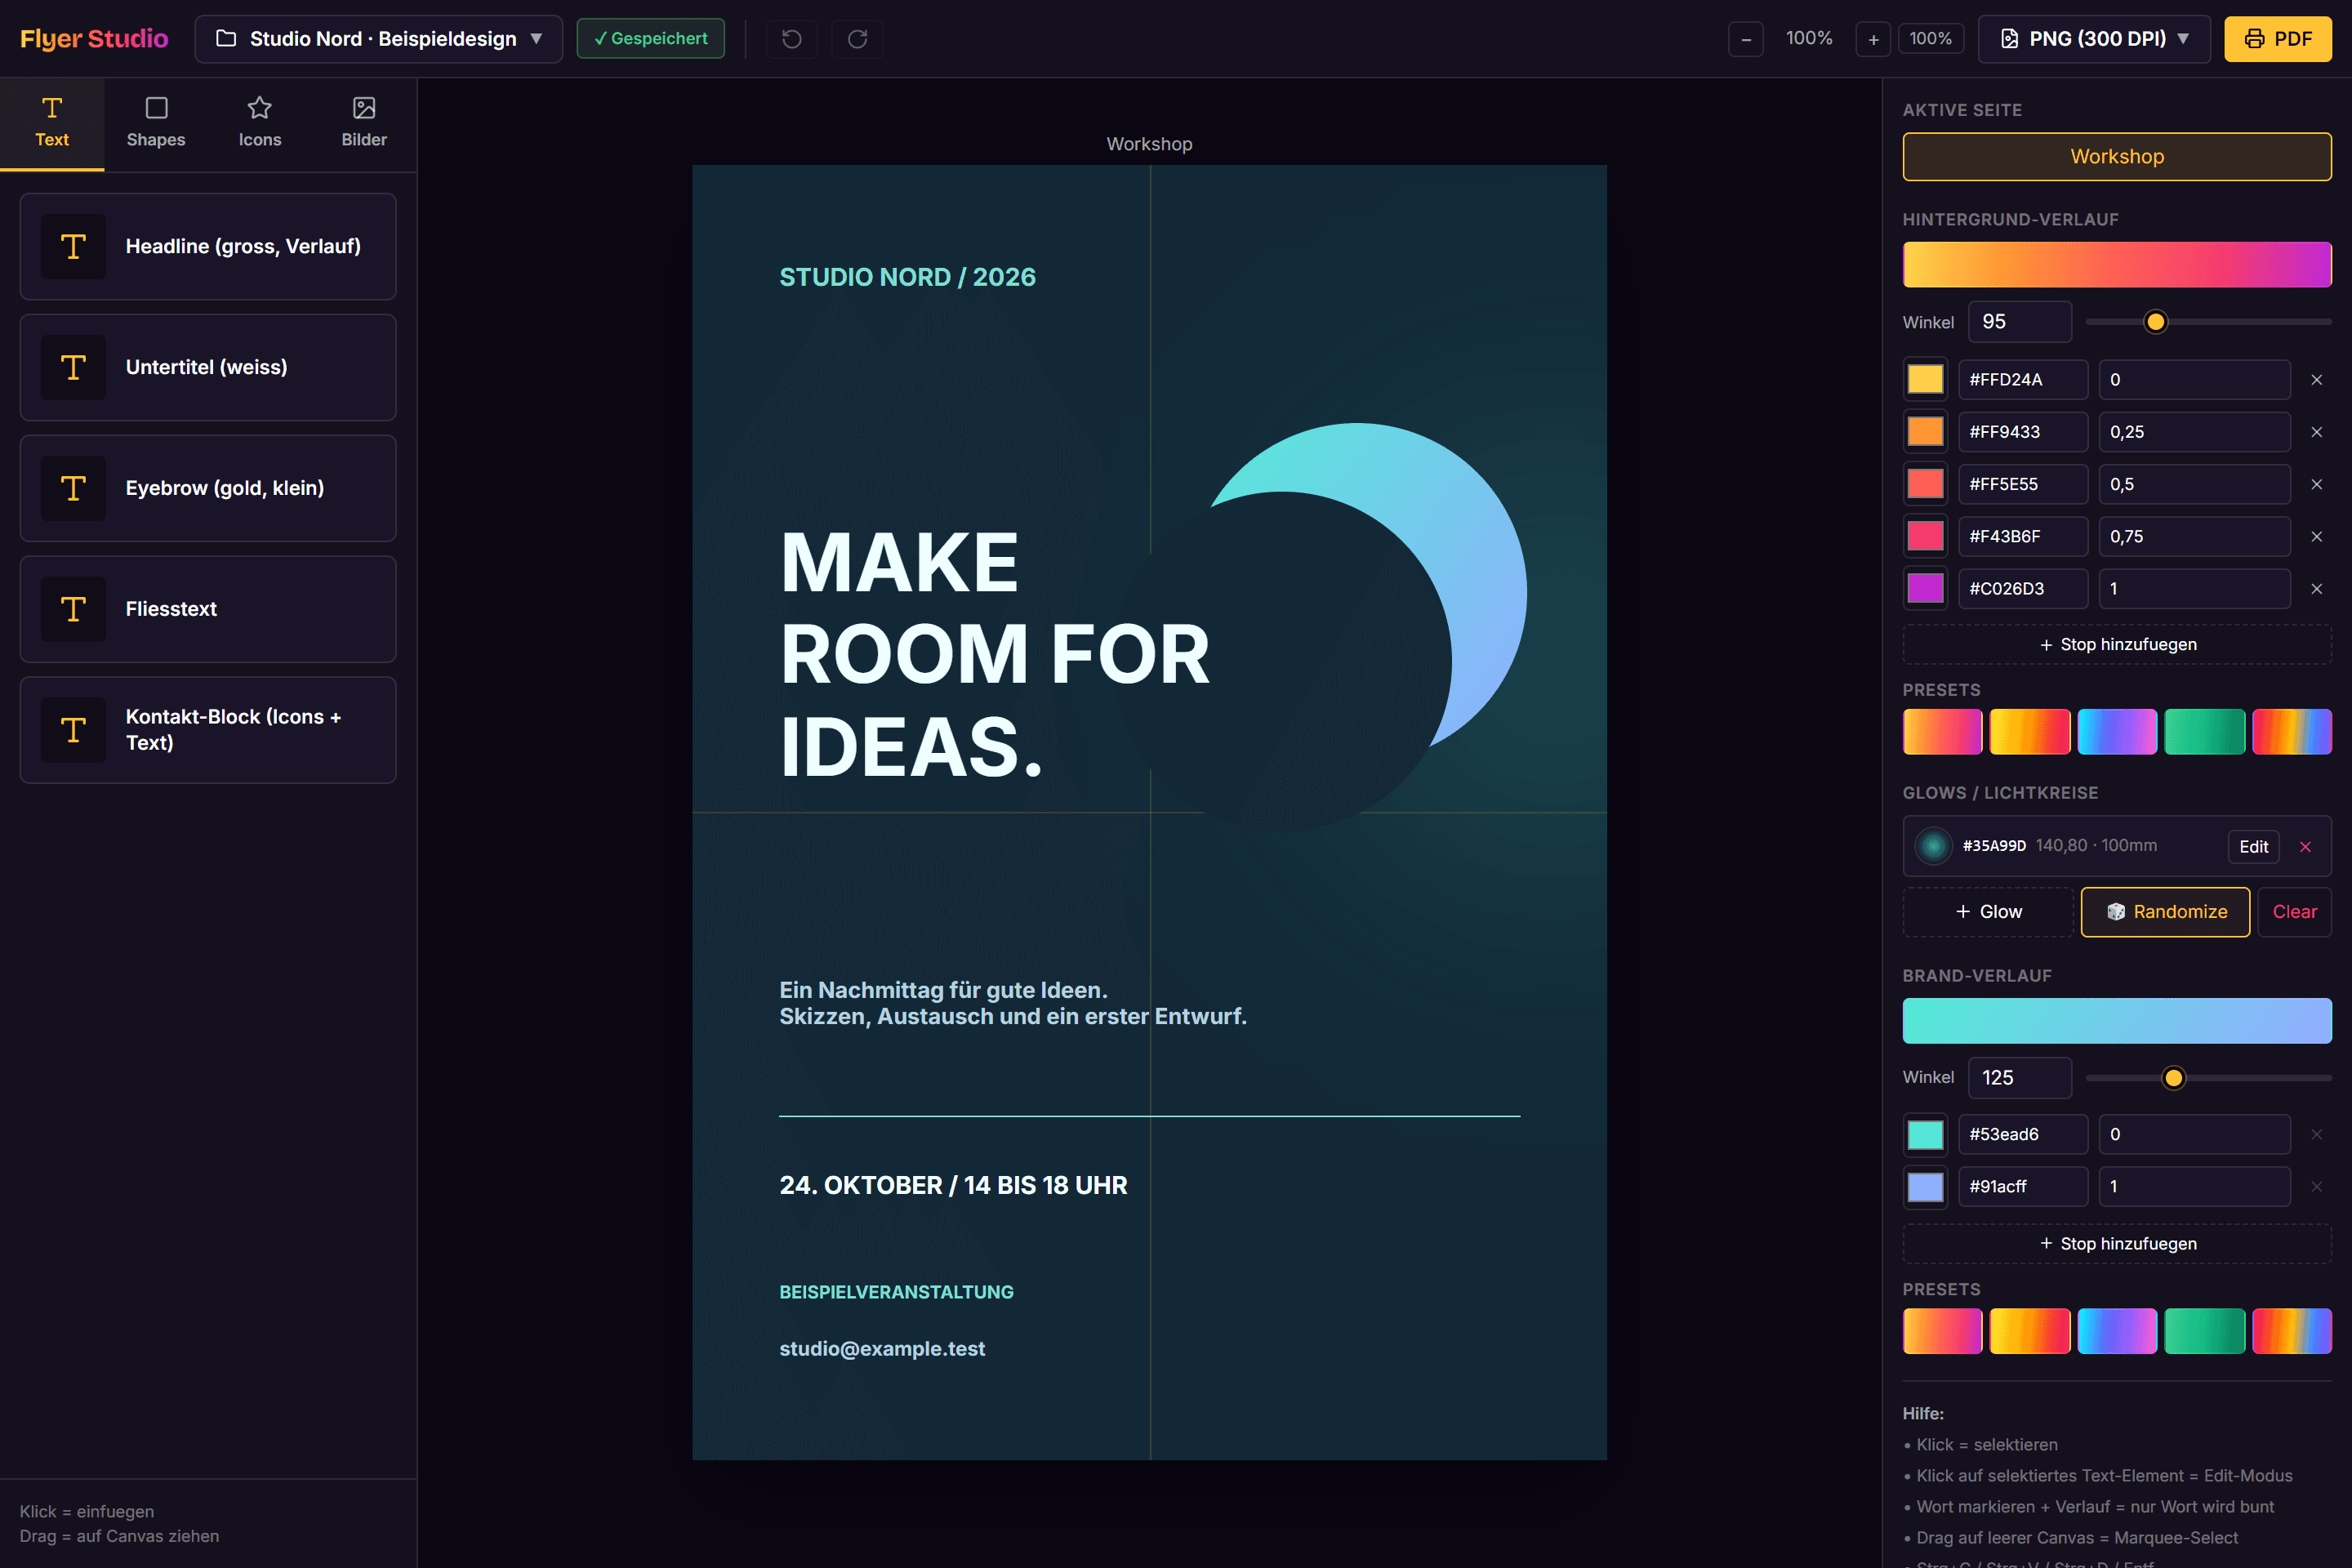Screen dimensions: 2352x1568
Task: Switch to the Shapes tab
Action: pyautogui.click(x=156, y=124)
